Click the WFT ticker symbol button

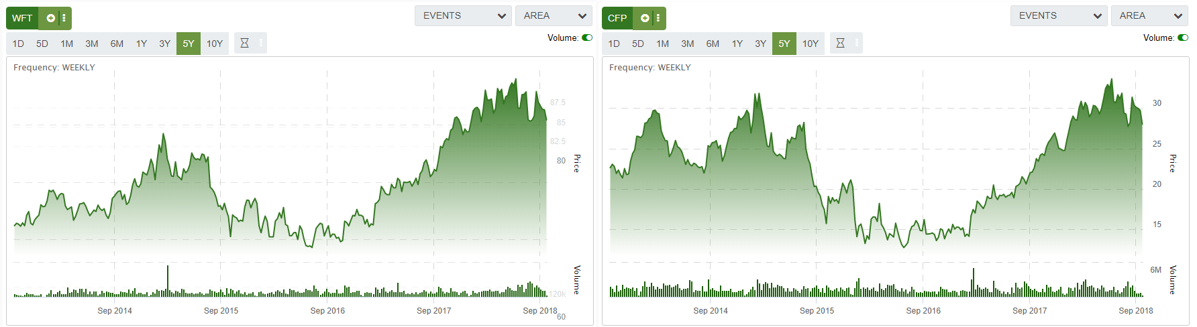[22, 18]
